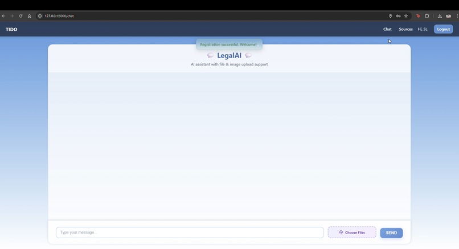Reload the page with the refresh icon
This screenshot has width=459, height=249.
pos(21,16)
